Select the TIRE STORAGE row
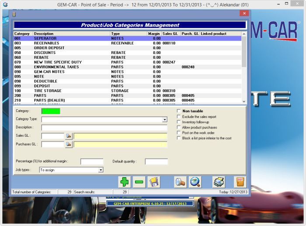The height and width of the screenshot is (226, 306). point(128,91)
